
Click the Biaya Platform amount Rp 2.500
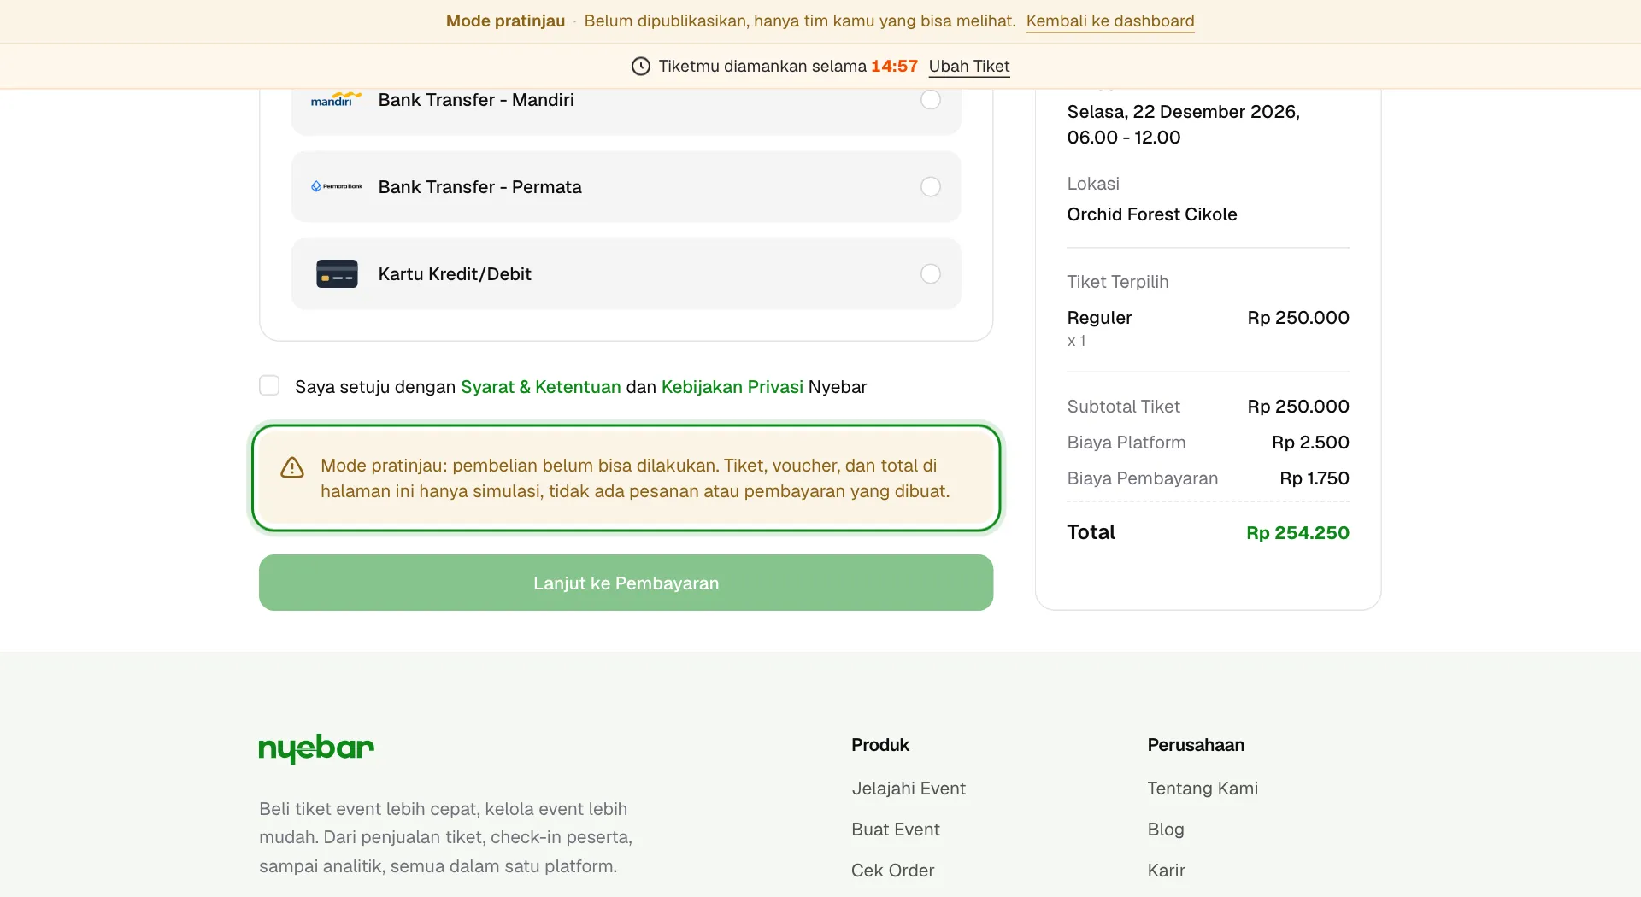[1310, 442]
